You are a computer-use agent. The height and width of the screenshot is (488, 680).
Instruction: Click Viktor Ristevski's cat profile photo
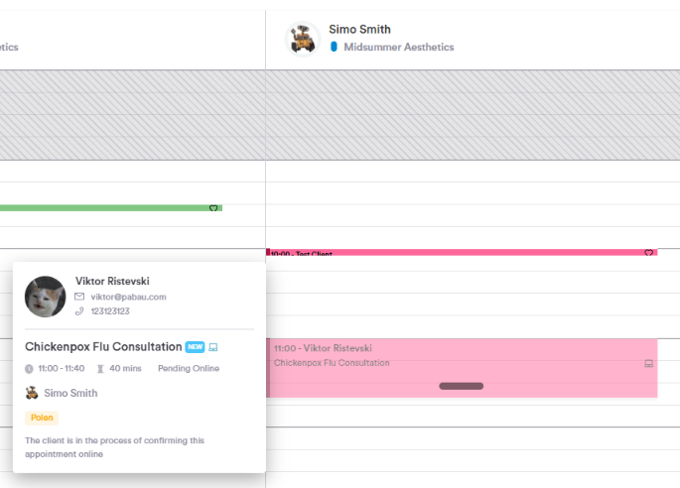click(46, 297)
